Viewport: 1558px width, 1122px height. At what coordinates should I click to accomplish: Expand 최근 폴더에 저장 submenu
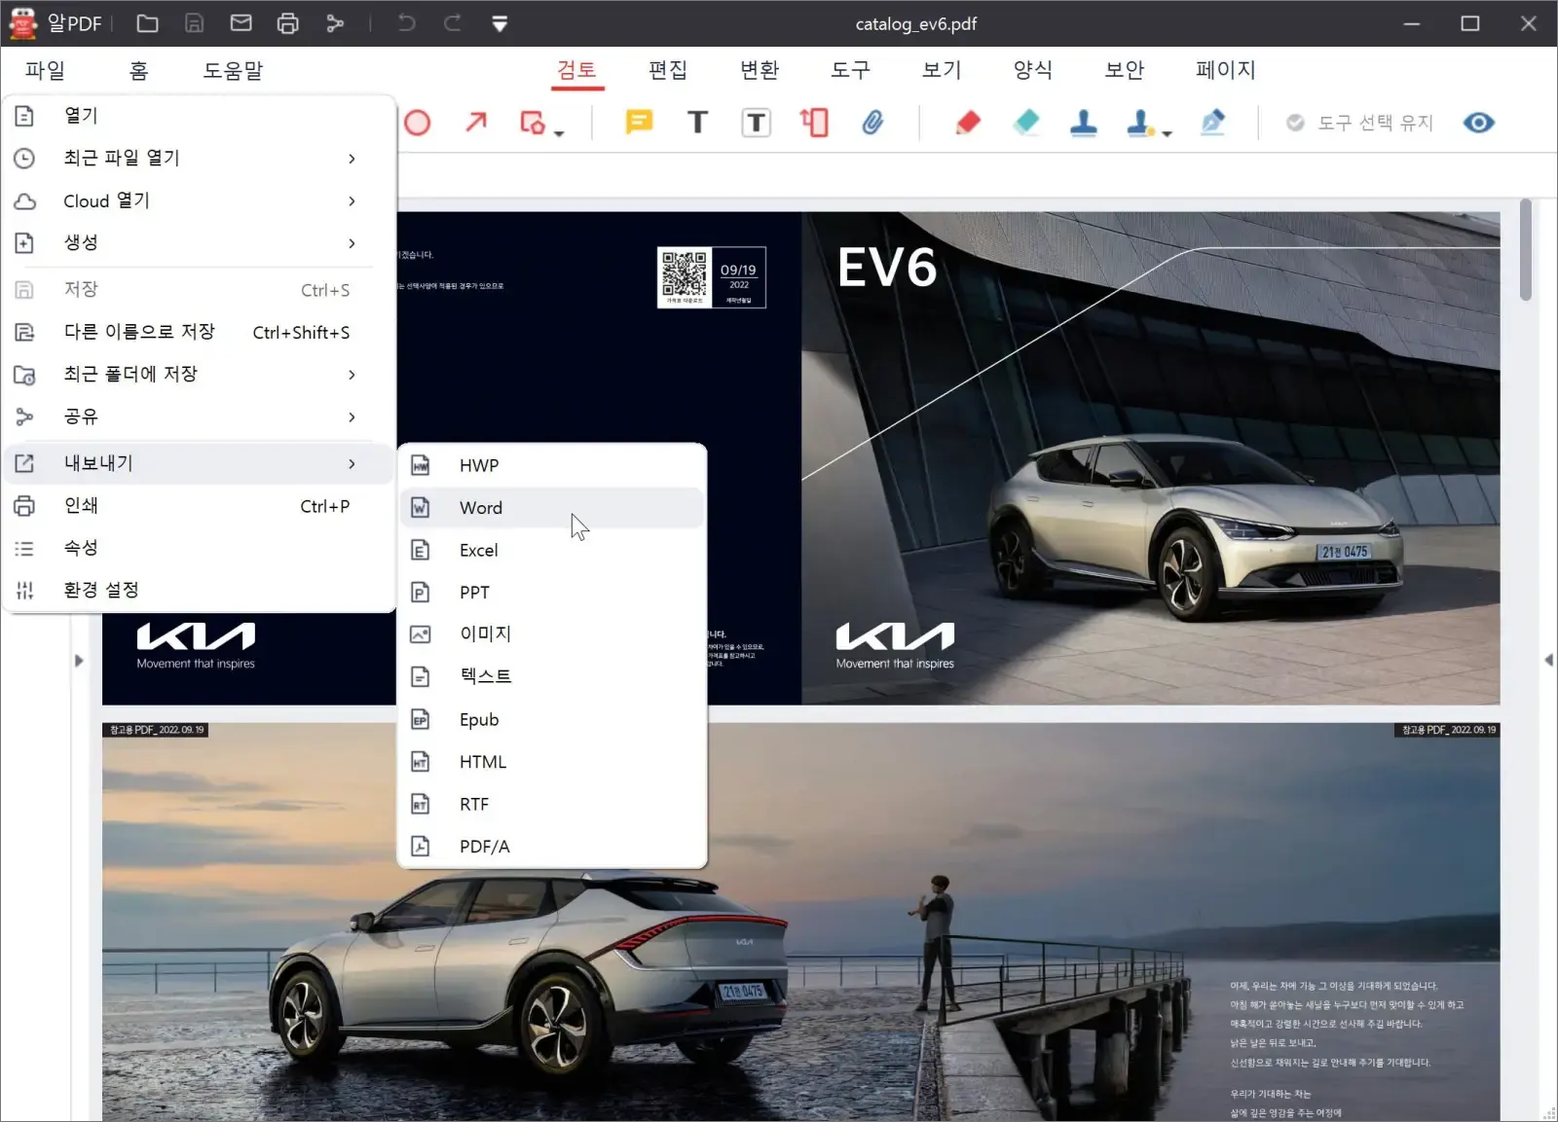pyautogui.click(x=199, y=375)
